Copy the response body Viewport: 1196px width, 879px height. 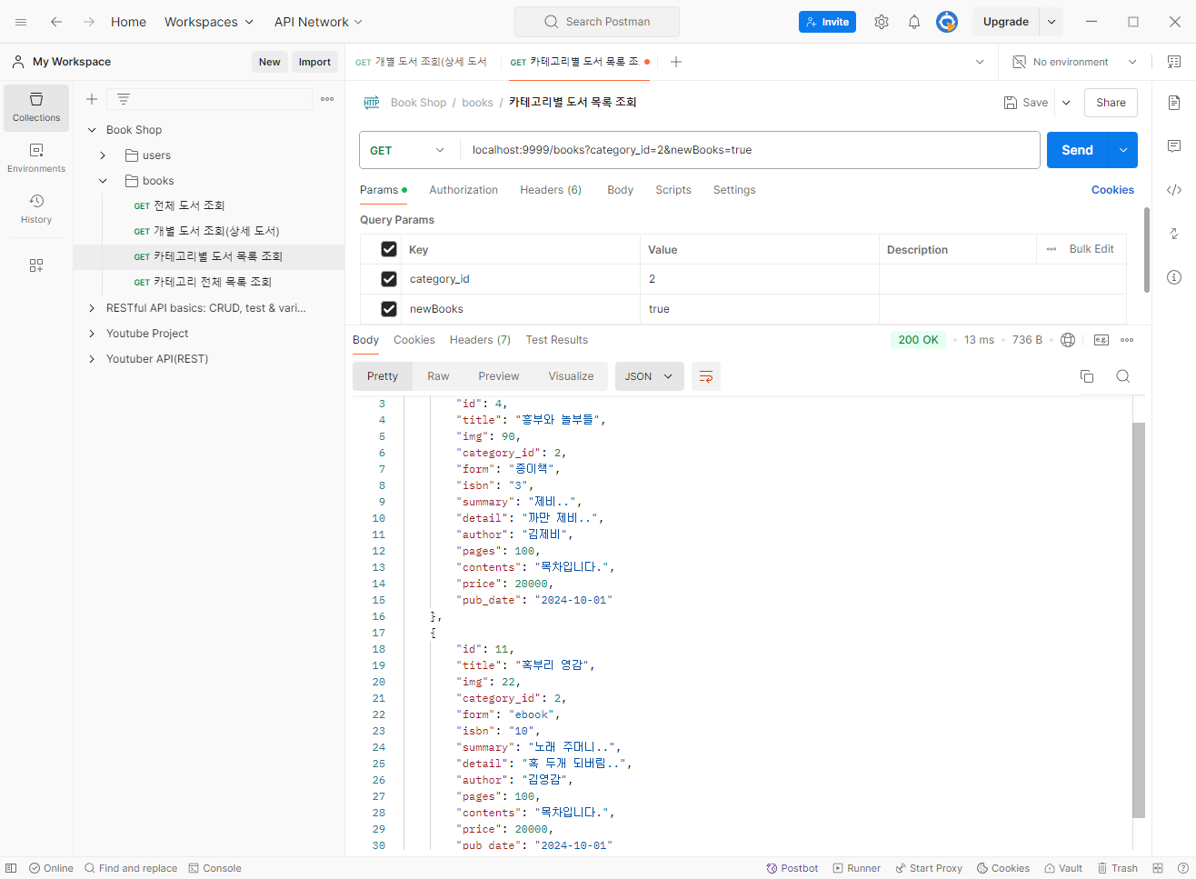click(x=1087, y=376)
